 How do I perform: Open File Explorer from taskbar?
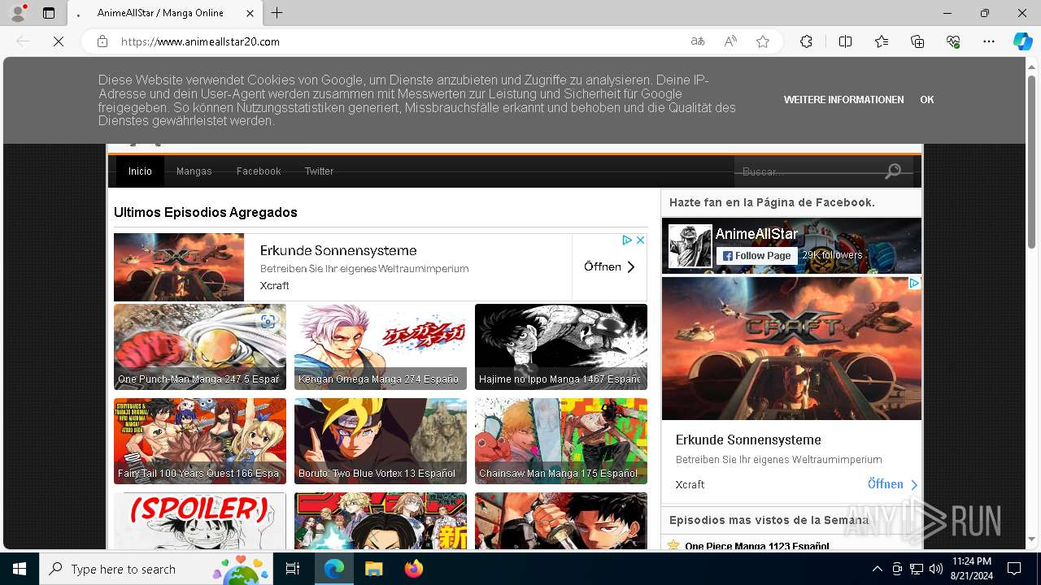pyautogui.click(x=373, y=569)
